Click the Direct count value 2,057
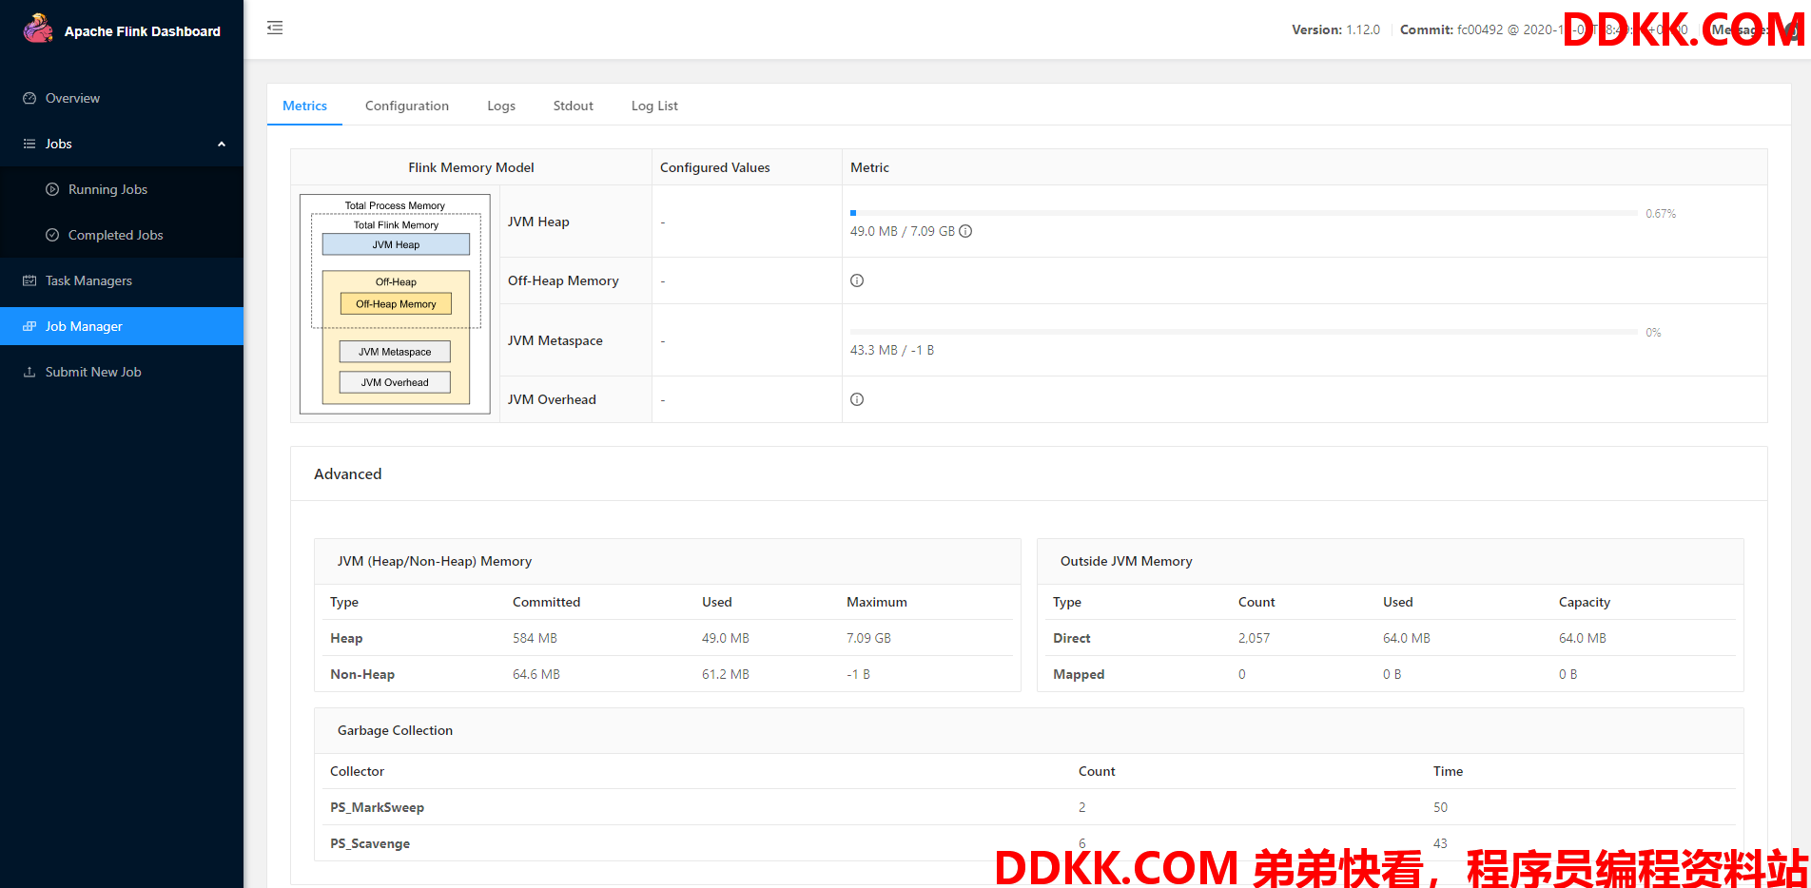 coord(1254,638)
